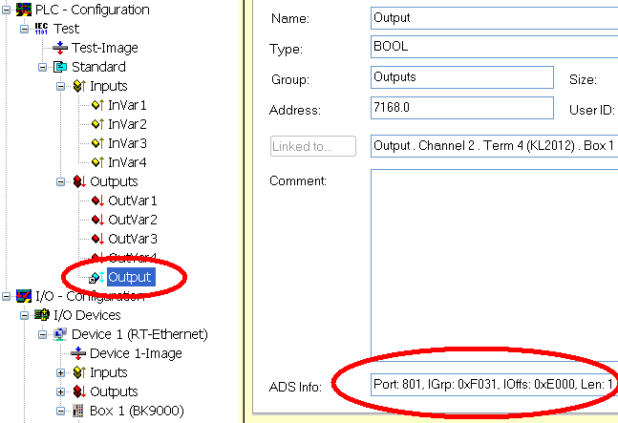Click the Address field showing 7168.0

(x=462, y=108)
